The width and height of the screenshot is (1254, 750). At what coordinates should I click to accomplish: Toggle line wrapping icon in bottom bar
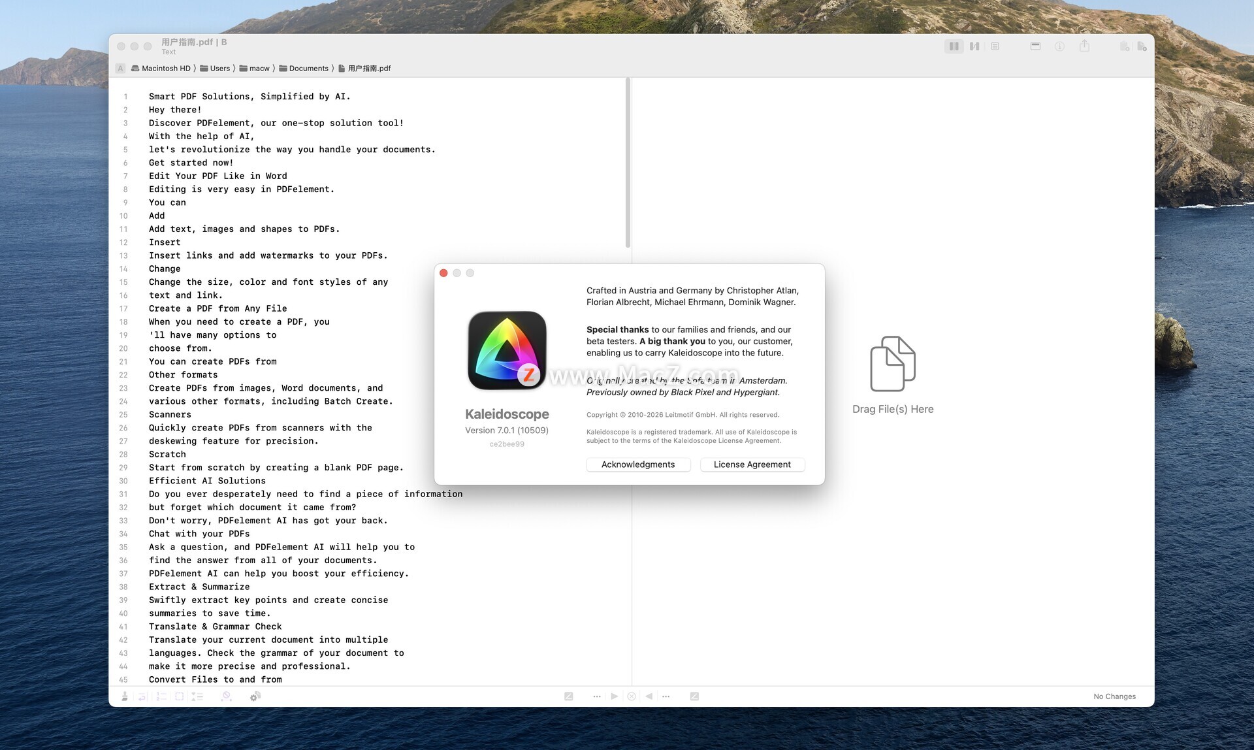(x=142, y=696)
